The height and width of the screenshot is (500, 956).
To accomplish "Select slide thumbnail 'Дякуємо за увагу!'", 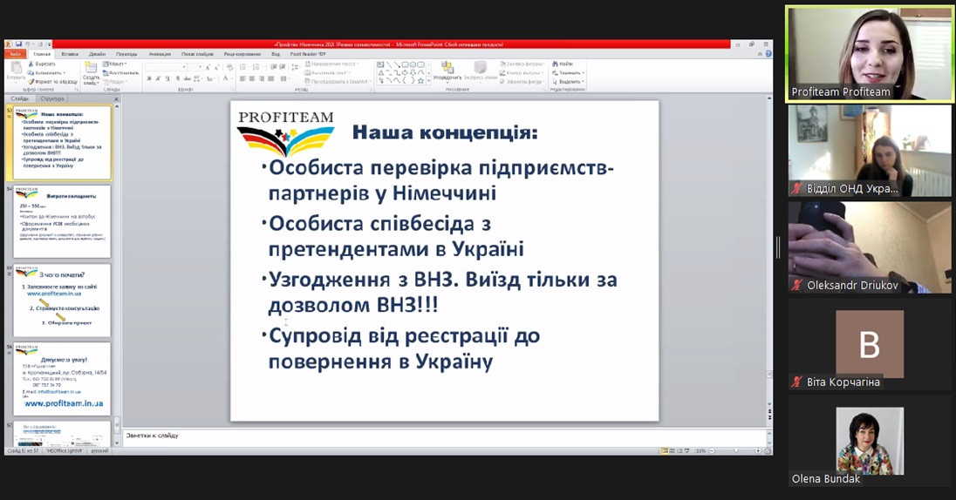I will (x=62, y=379).
